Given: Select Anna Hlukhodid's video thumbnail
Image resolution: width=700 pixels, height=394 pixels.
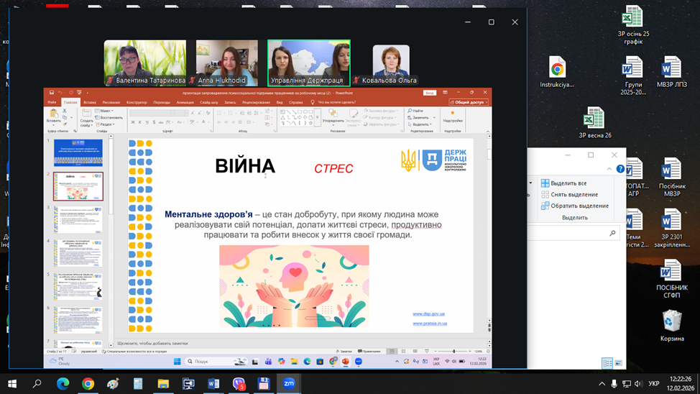Looking at the screenshot, I should pyautogui.click(x=226, y=63).
